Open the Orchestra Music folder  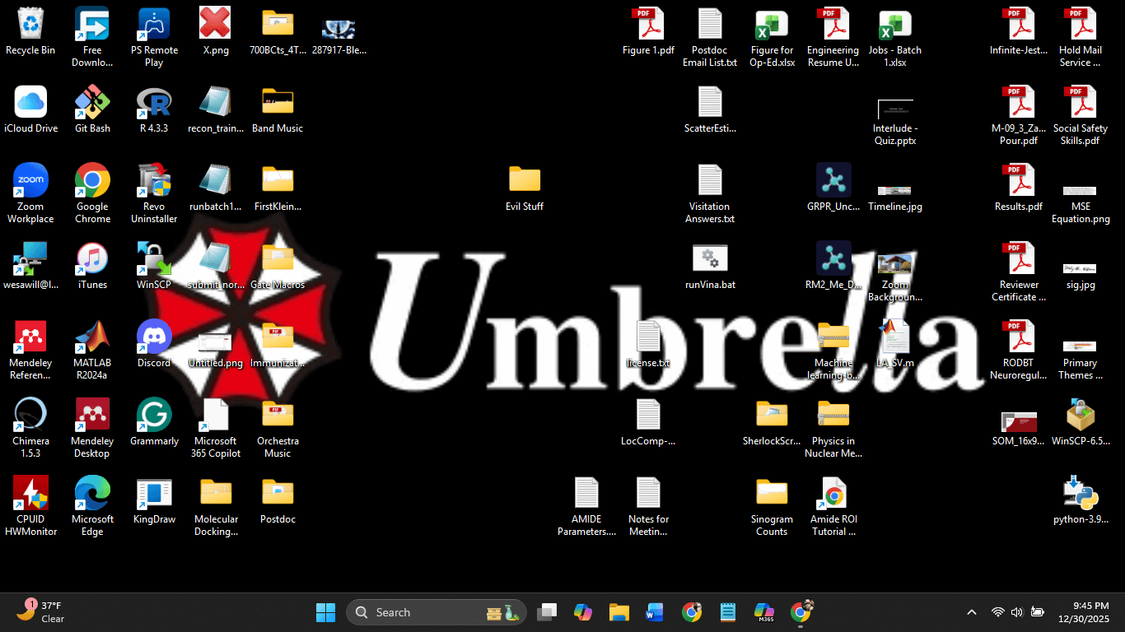(x=278, y=415)
